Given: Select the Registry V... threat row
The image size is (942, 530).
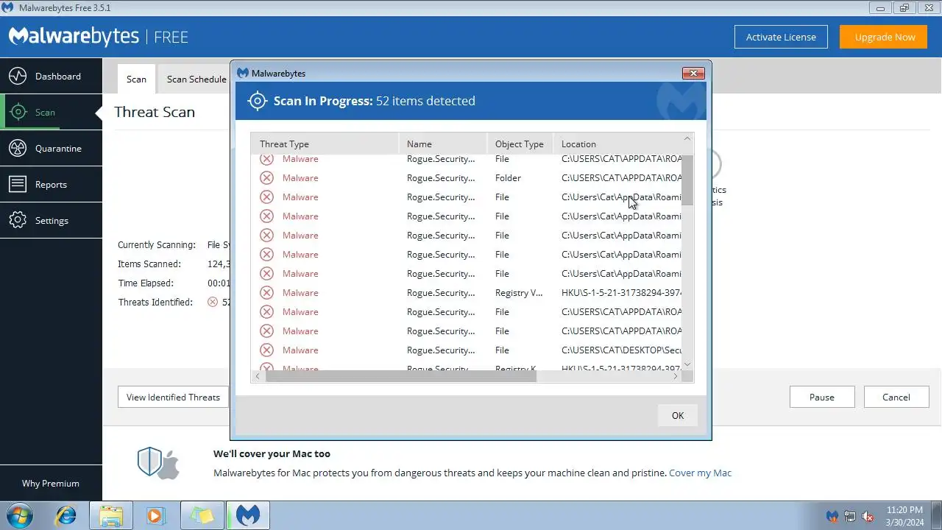Looking at the screenshot, I should [467, 292].
